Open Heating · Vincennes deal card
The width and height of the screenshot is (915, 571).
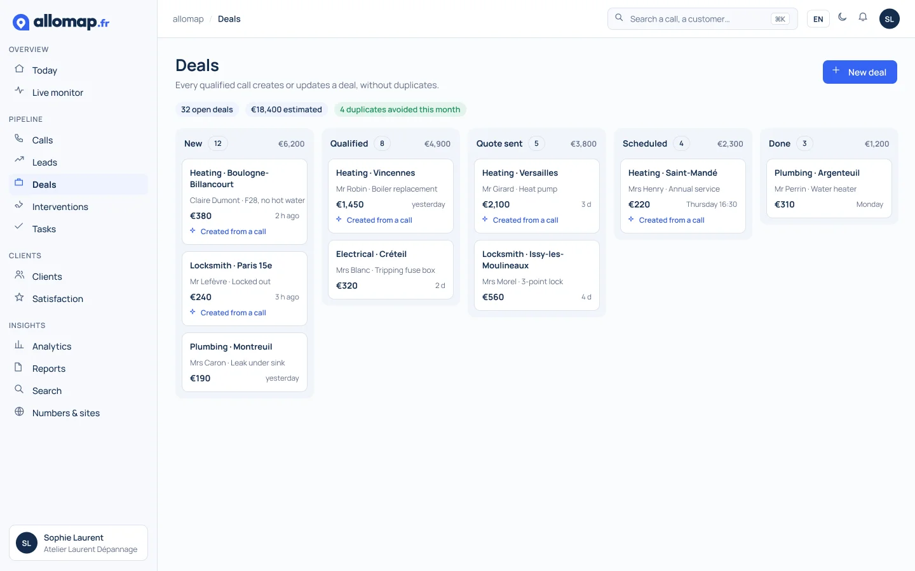click(x=391, y=196)
